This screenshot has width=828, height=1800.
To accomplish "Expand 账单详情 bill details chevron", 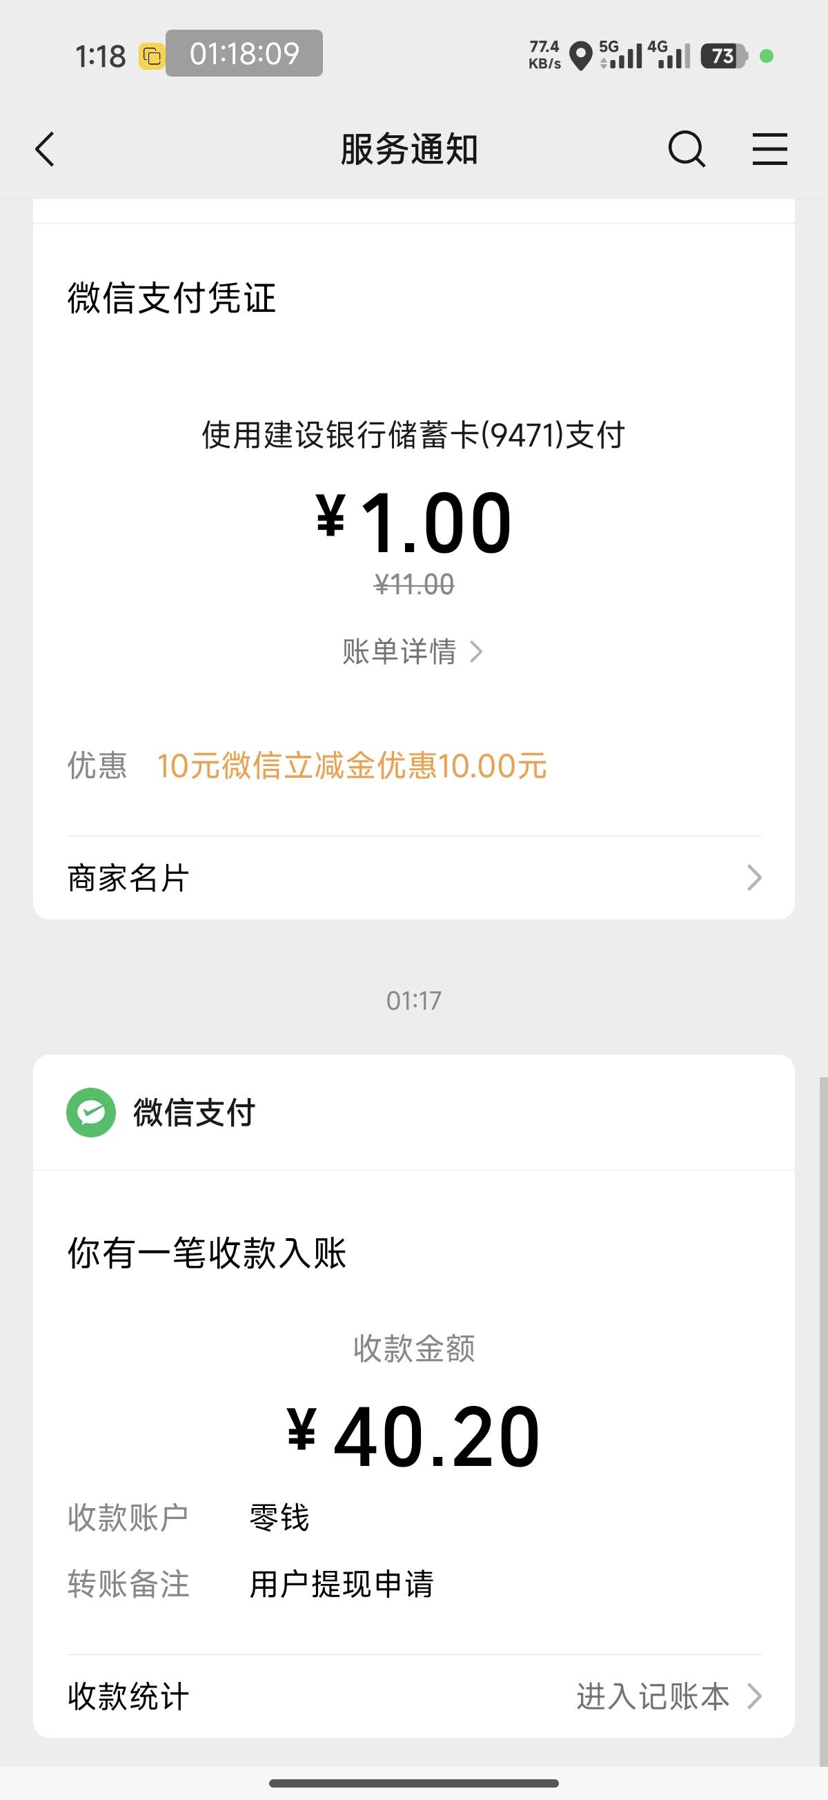I will coord(477,652).
